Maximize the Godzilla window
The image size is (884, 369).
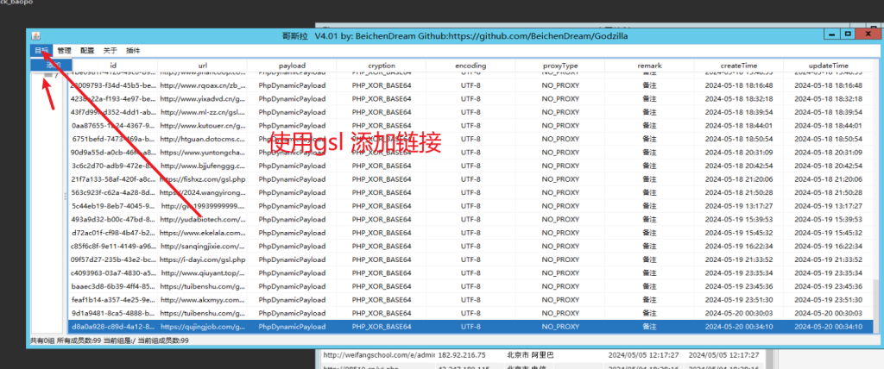coord(849,35)
